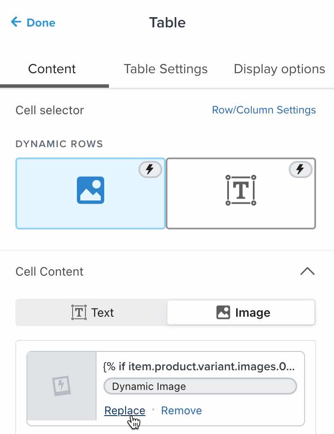The width and height of the screenshot is (334, 434).
Task: Remove the dynamic image
Action: coord(181,410)
